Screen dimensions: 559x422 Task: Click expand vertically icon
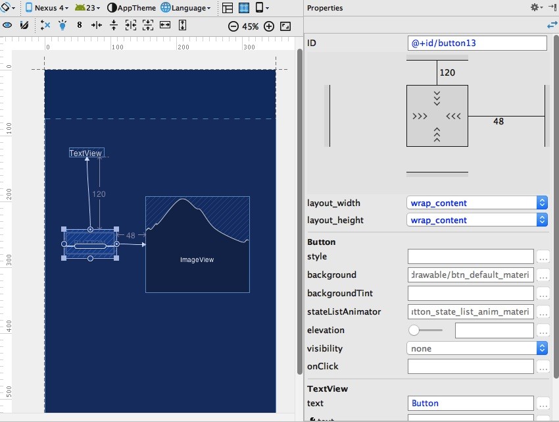[182, 25]
